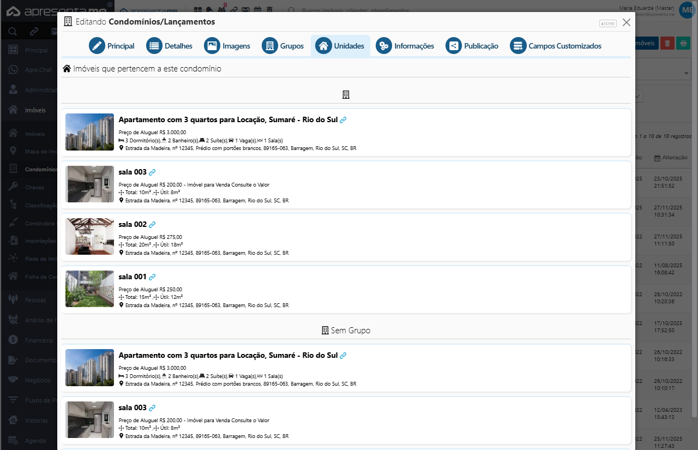Screen dimensions: 698x450
Task: Select the Grupos tab
Action: (283, 46)
